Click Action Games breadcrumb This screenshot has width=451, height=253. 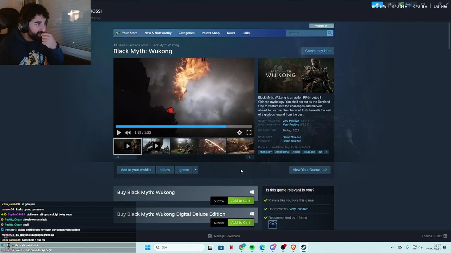(139, 45)
